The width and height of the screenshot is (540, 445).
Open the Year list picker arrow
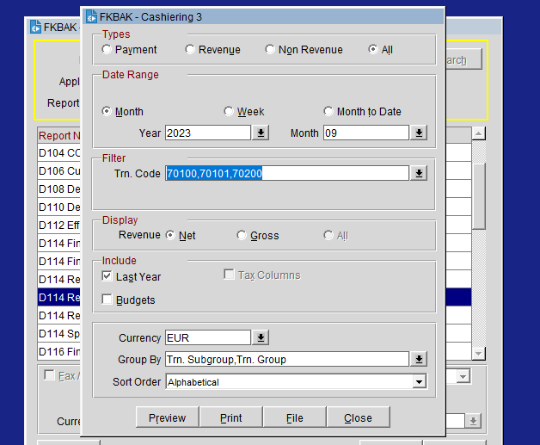pos(261,133)
